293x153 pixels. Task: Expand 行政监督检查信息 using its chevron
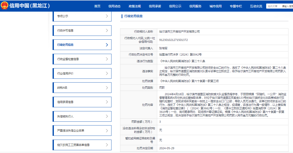coord(107,59)
